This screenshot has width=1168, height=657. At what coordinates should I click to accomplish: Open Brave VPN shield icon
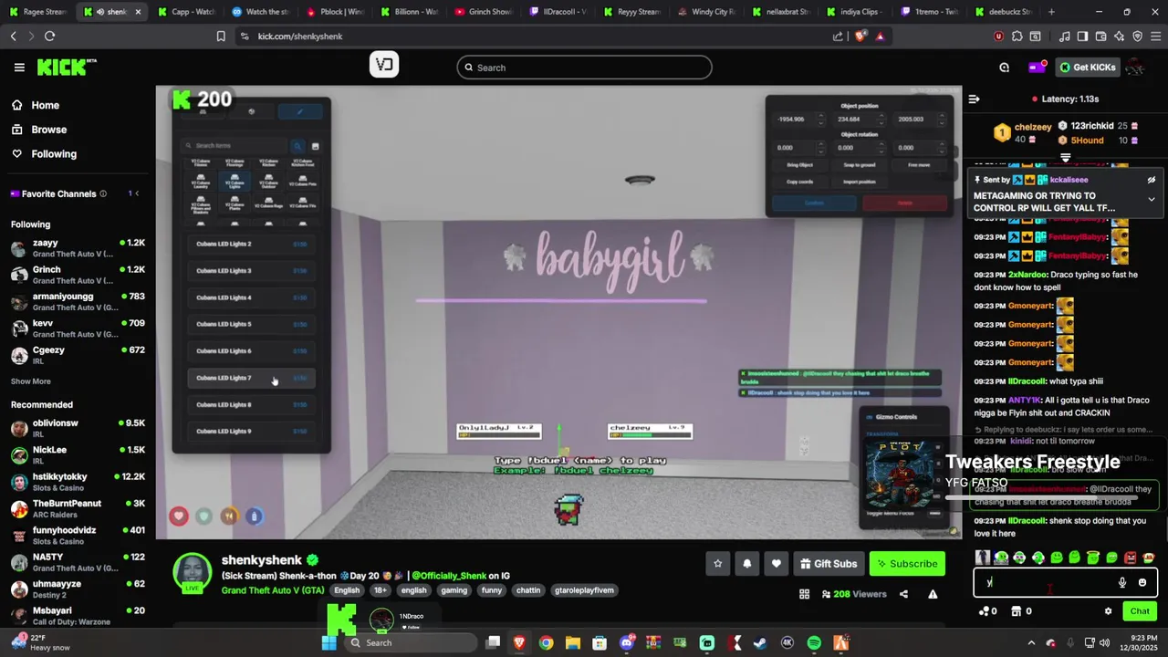pos(1137,36)
